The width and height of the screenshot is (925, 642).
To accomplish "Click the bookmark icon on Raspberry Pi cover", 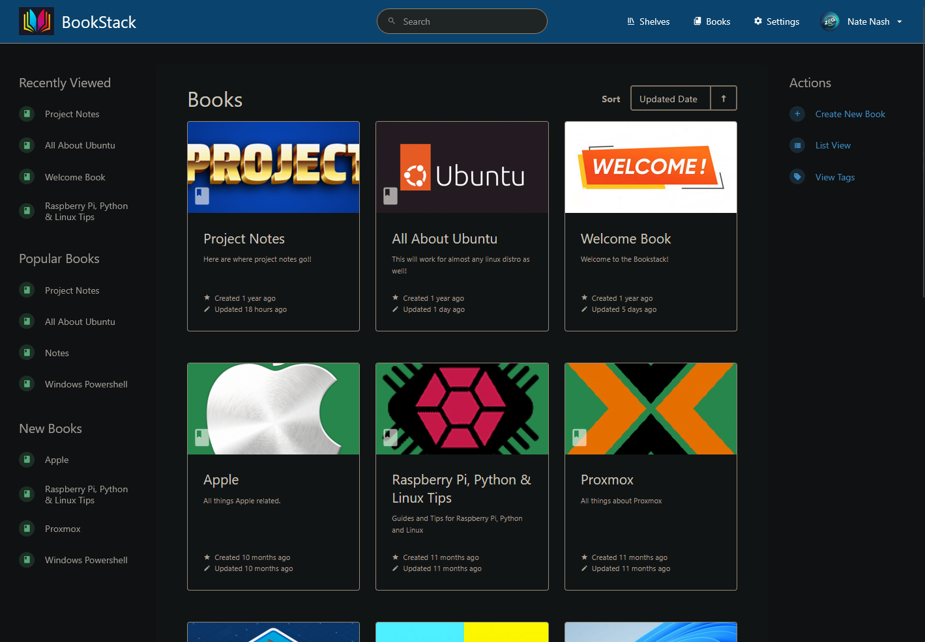I will (390, 438).
